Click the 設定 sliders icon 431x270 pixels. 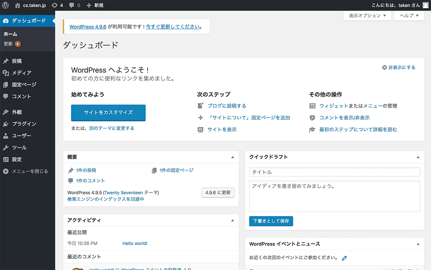(6, 159)
